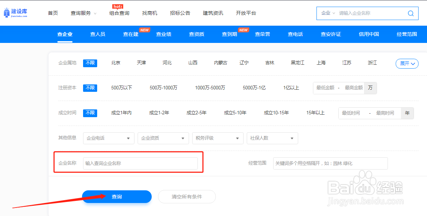The width and height of the screenshot is (427, 216).
Task: Select 500万以下 registered capital filter
Action: pyautogui.click(x=121, y=88)
